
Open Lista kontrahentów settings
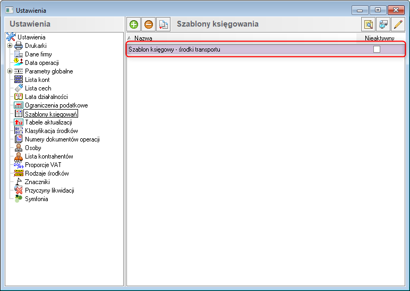point(49,156)
